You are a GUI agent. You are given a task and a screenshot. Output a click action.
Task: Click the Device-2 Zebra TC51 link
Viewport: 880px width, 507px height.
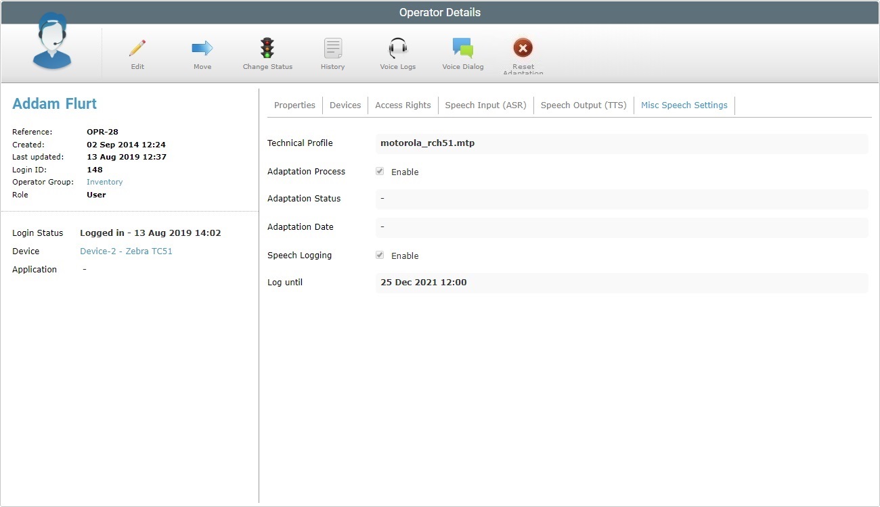point(126,251)
